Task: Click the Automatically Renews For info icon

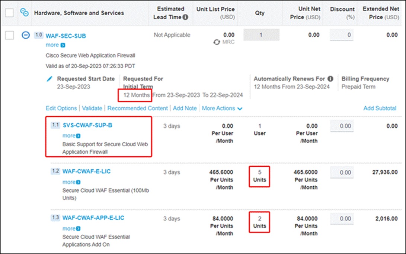Action: (330, 79)
